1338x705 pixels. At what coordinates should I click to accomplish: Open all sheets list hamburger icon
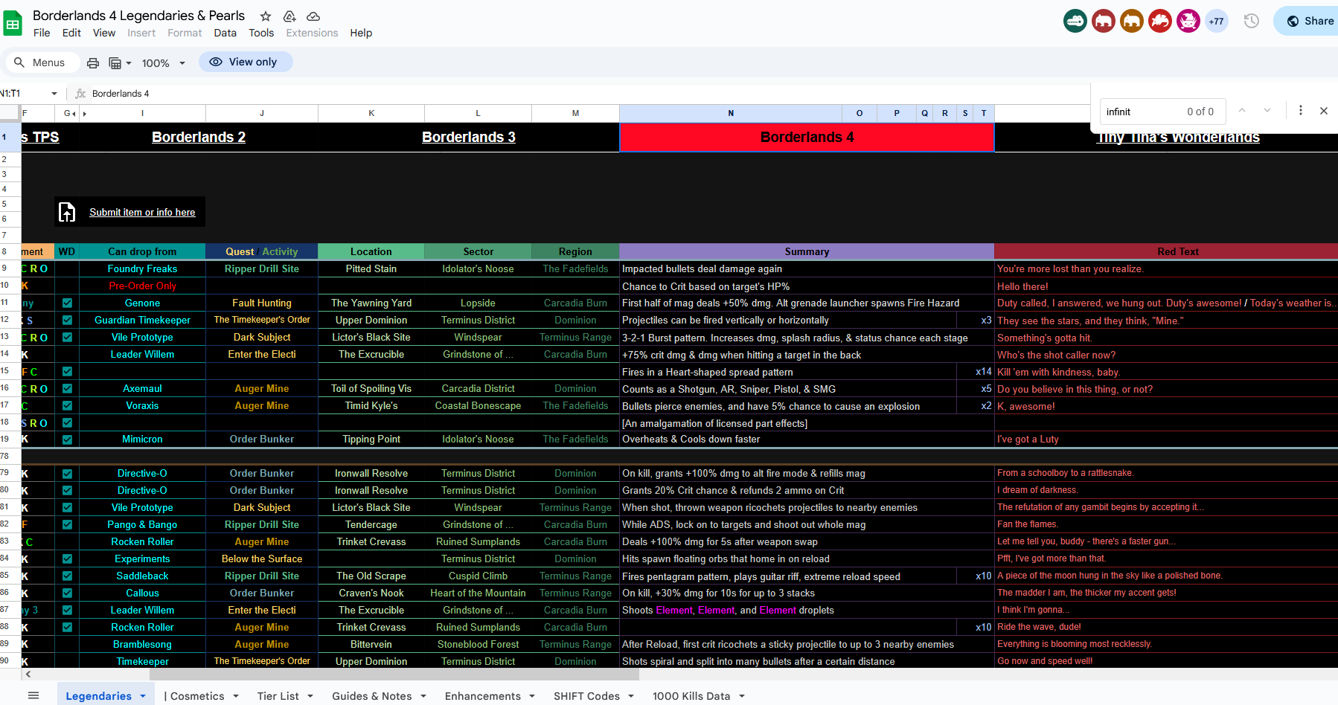click(x=33, y=695)
